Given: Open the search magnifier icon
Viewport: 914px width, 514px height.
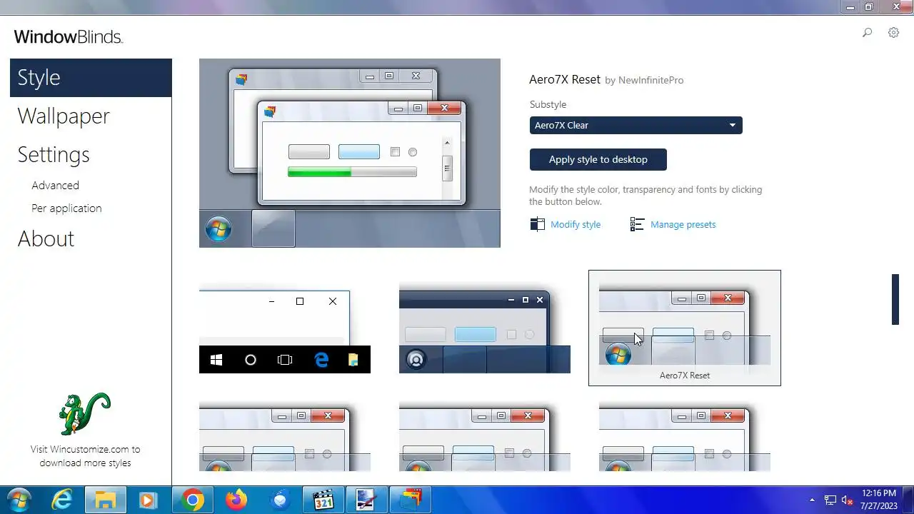Looking at the screenshot, I should (x=867, y=33).
